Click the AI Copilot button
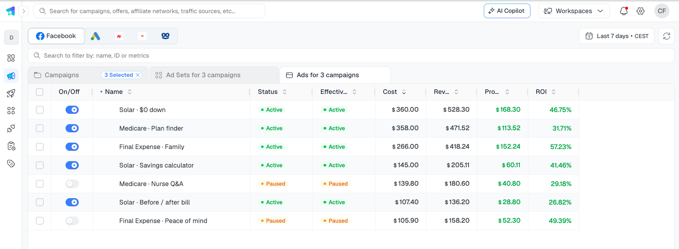 click(x=507, y=11)
